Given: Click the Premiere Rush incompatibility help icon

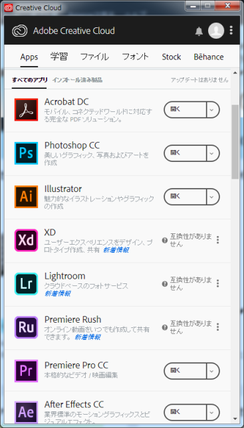Looking at the screenshot, I should (164, 327).
